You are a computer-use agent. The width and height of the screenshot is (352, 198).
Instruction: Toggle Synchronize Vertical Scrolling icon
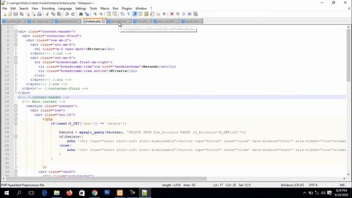(x=109, y=14)
